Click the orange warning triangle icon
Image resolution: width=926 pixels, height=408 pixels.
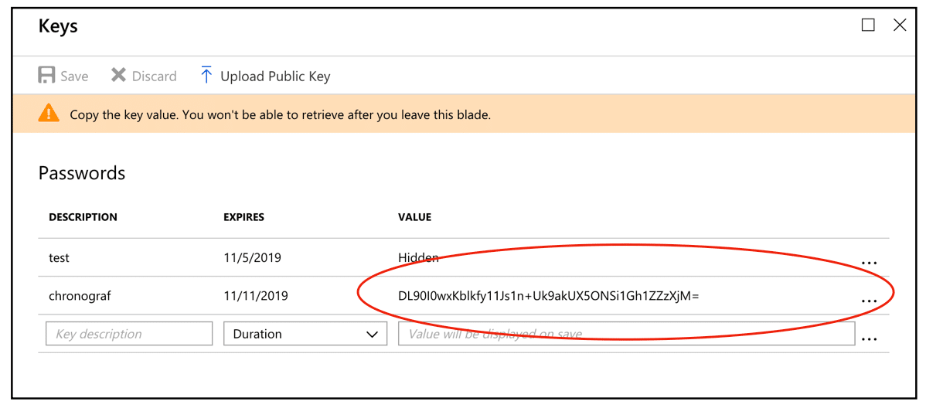[x=49, y=114]
